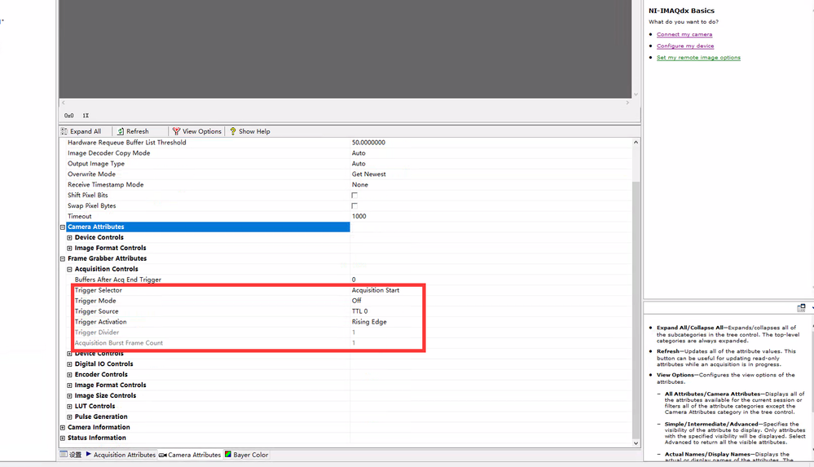This screenshot has width=814, height=467.
Task: Switch to the 设置 tab
Action: (71, 455)
